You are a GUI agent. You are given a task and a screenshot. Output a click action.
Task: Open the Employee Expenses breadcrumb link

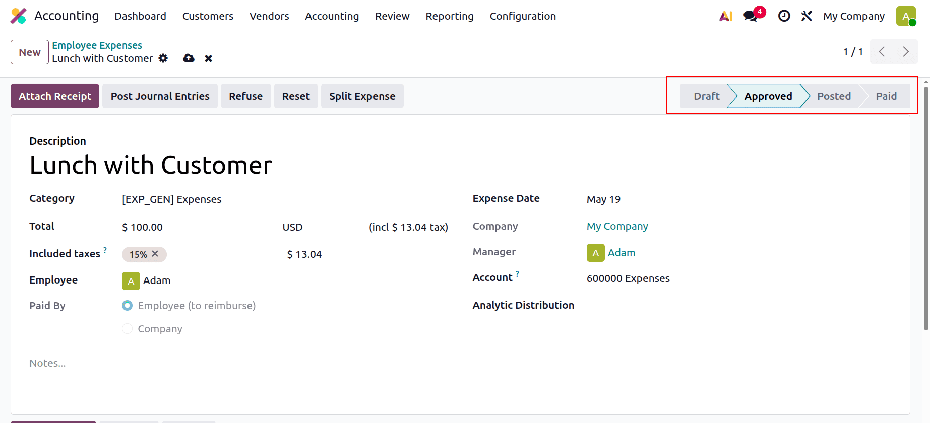(97, 45)
